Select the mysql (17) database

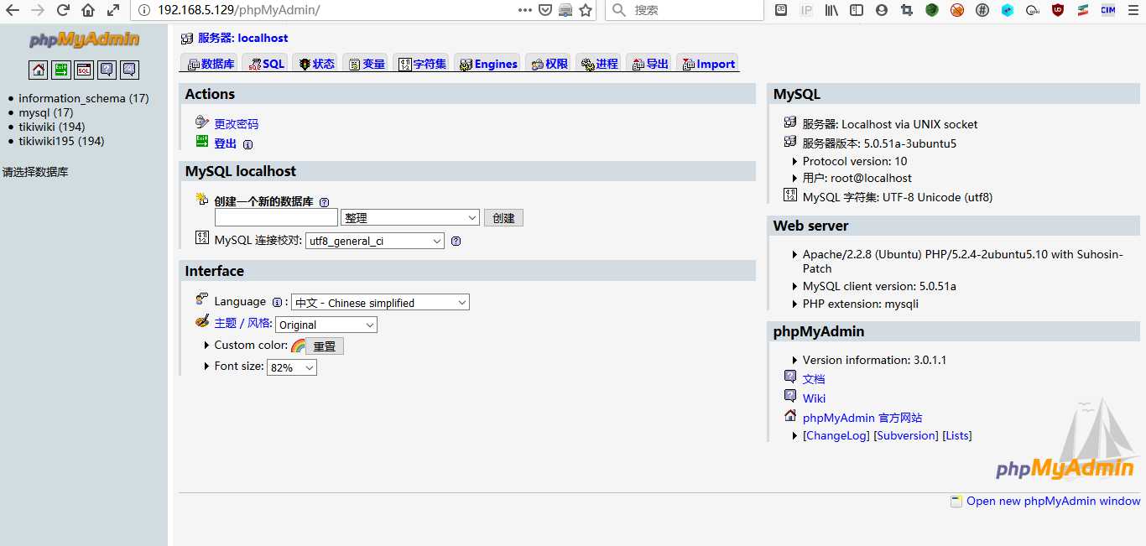click(46, 112)
